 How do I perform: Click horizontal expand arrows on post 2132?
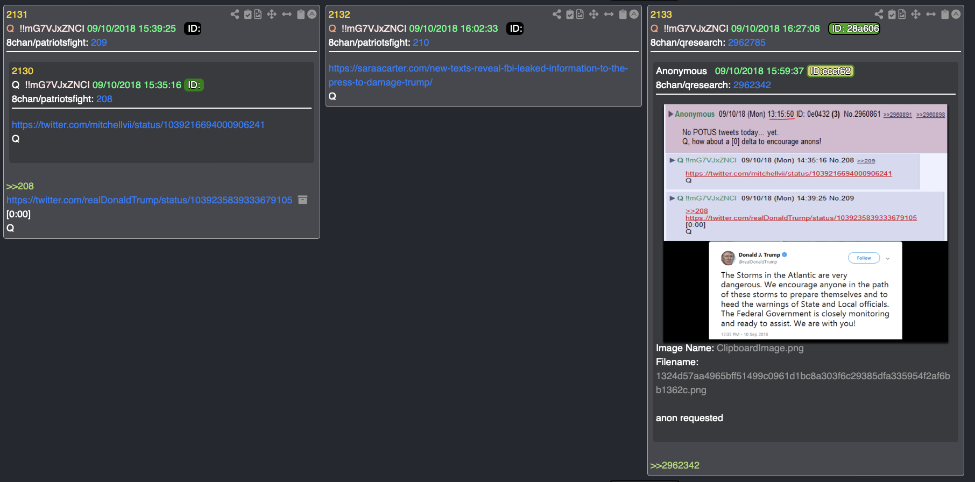click(609, 15)
